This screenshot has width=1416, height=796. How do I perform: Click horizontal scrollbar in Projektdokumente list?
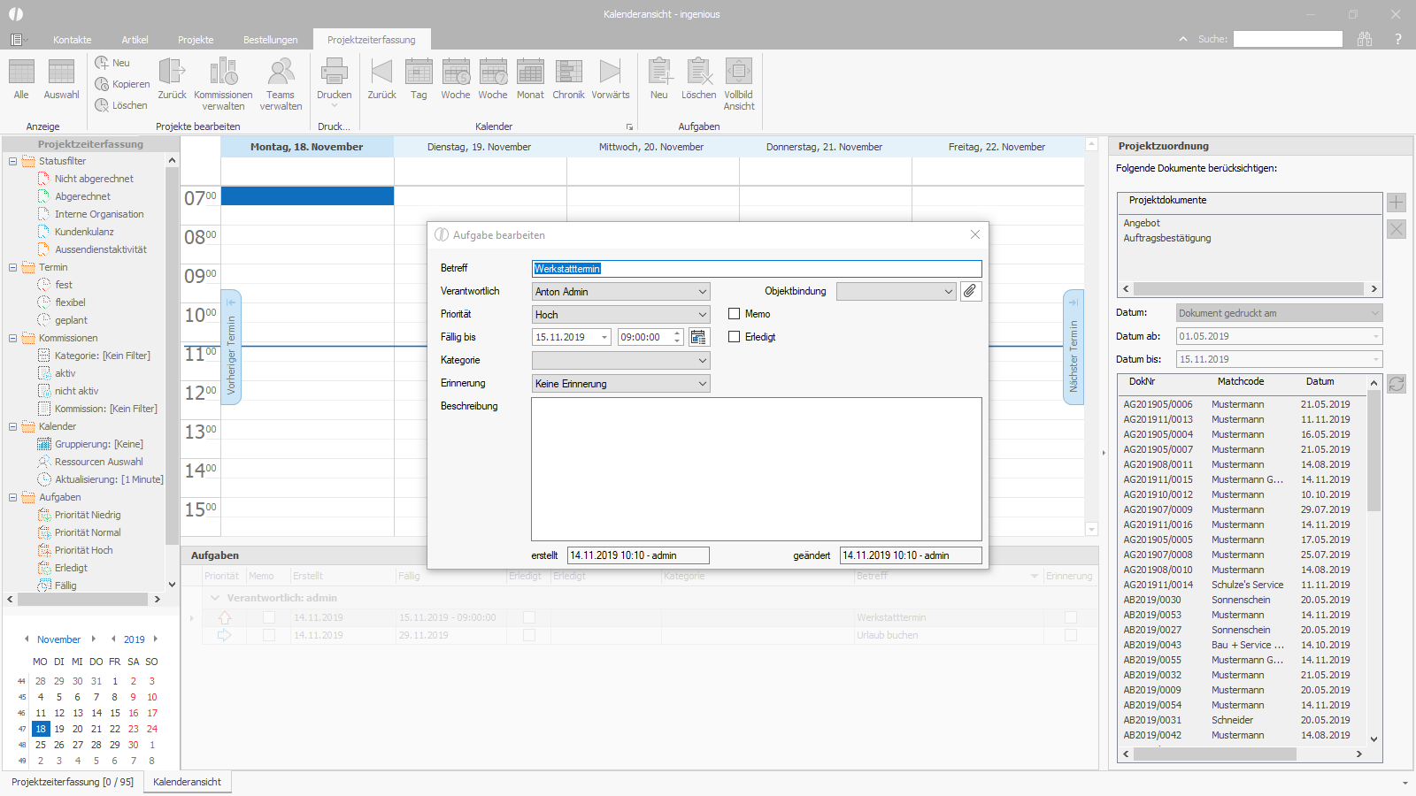point(1249,288)
